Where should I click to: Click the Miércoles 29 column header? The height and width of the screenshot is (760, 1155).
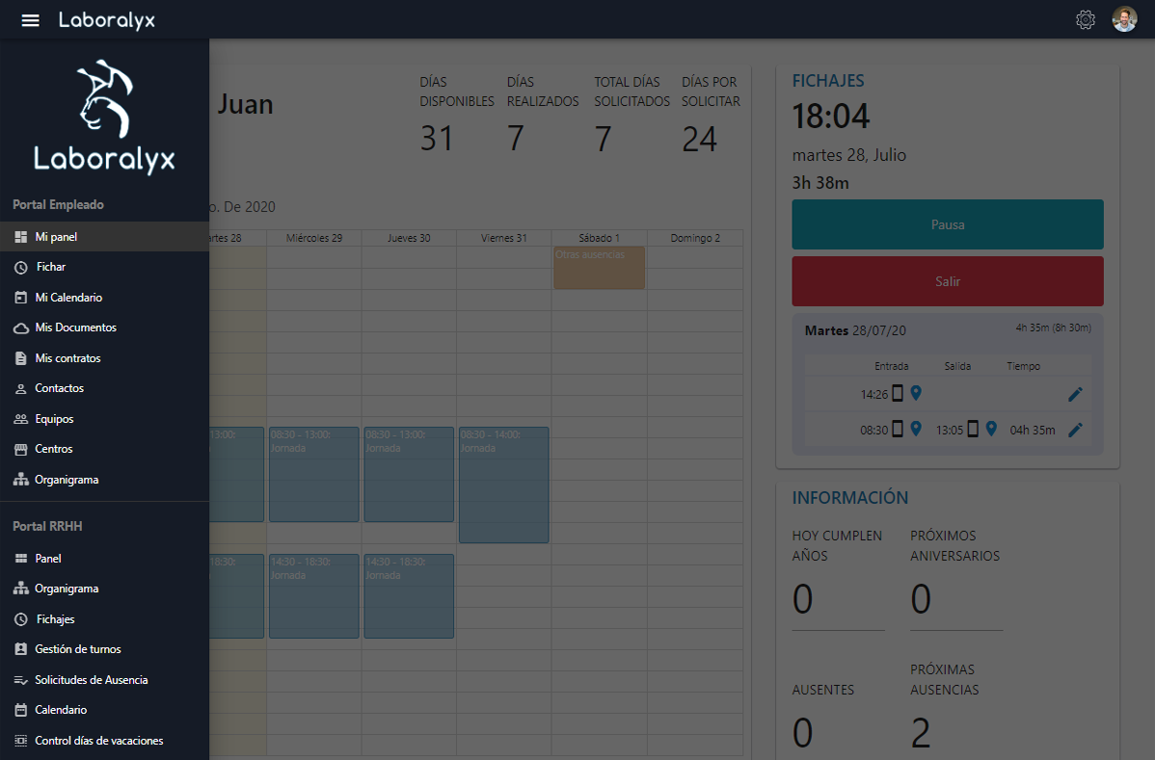pos(313,238)
